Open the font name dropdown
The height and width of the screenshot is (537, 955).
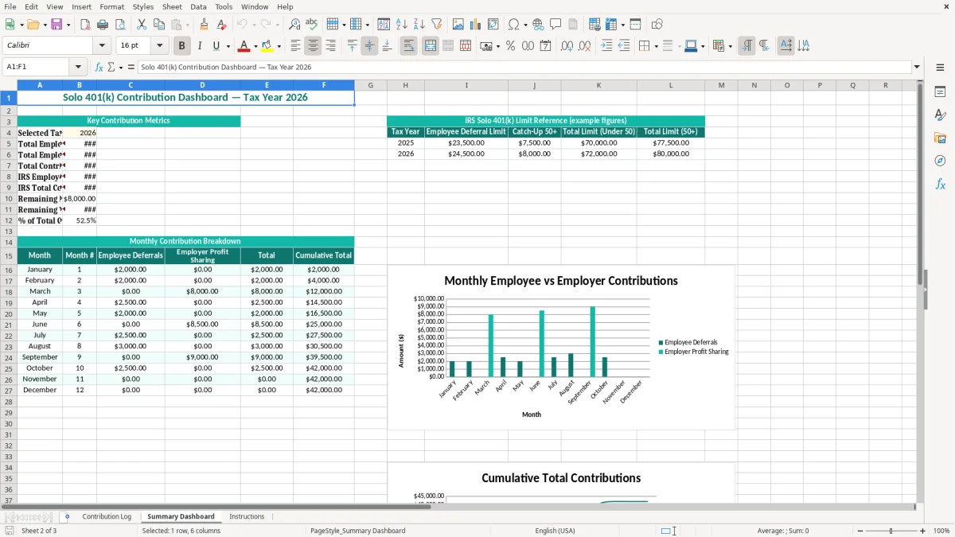[x=102, y=46]
